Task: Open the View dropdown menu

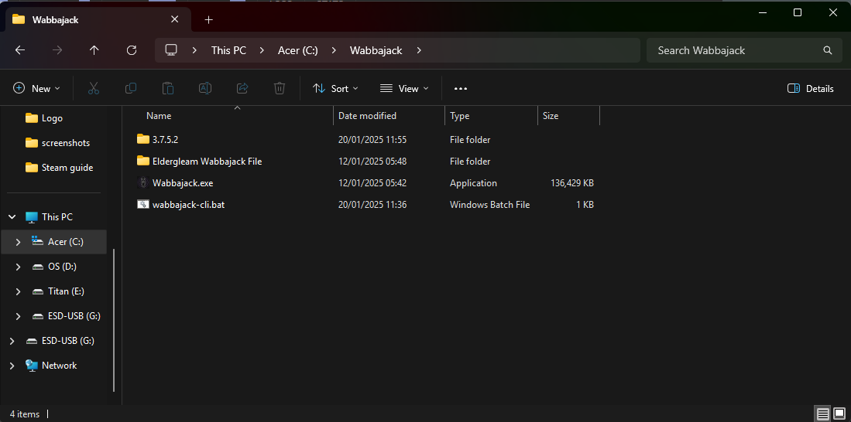Action: [404, 88]
